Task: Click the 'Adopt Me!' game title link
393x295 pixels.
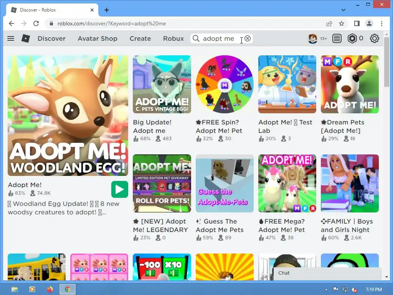Action: [25, 185]
